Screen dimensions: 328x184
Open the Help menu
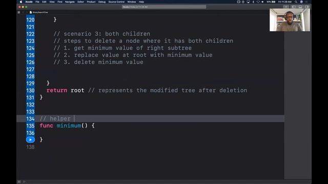tap(141, 2)
